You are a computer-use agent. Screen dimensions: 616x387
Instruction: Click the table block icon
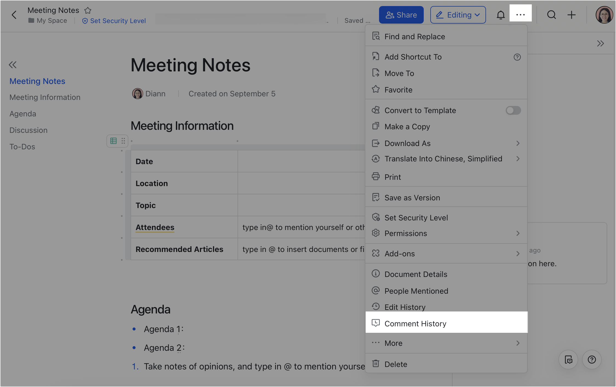(x=113, y=141)
